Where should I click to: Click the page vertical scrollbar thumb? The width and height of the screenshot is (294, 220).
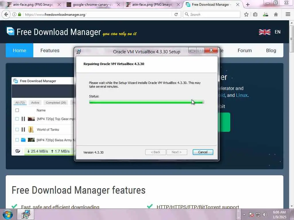coord(292,39)
